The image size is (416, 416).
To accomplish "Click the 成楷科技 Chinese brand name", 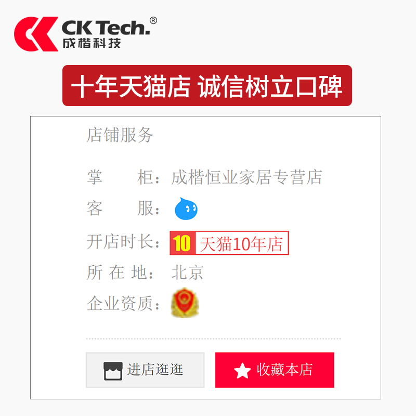I will (x=92, y=43).
